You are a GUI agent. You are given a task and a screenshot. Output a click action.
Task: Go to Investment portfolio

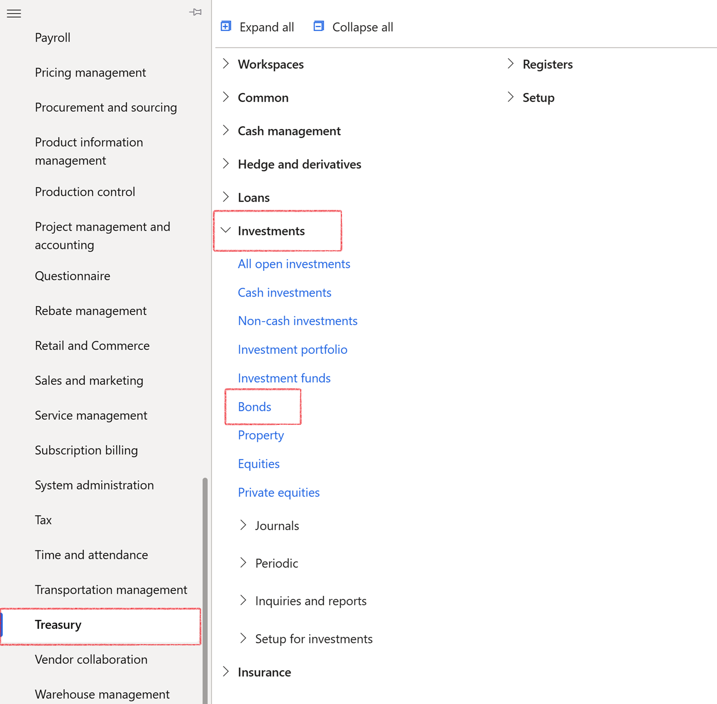click(x=292, y=349)
